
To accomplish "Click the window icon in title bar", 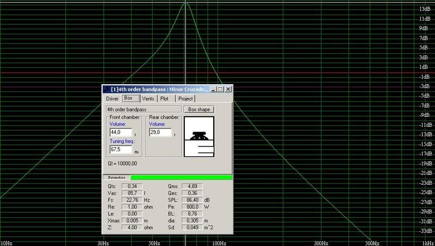I will pos(106,89).
